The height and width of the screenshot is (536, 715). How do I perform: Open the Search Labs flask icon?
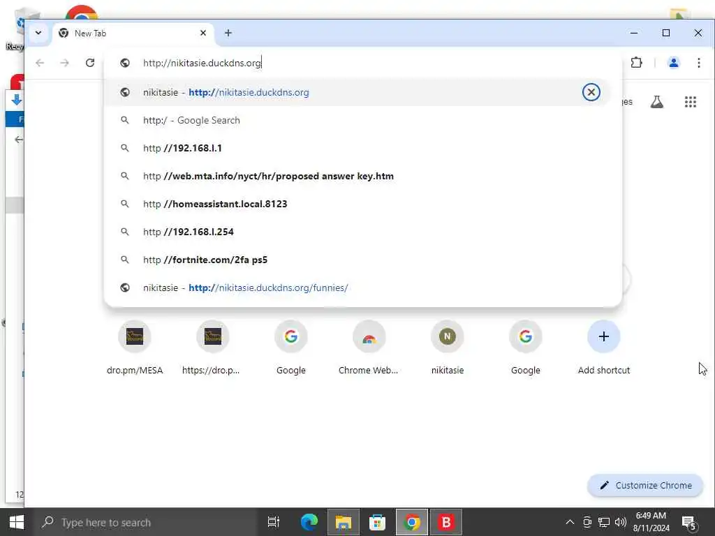(656, 102)
